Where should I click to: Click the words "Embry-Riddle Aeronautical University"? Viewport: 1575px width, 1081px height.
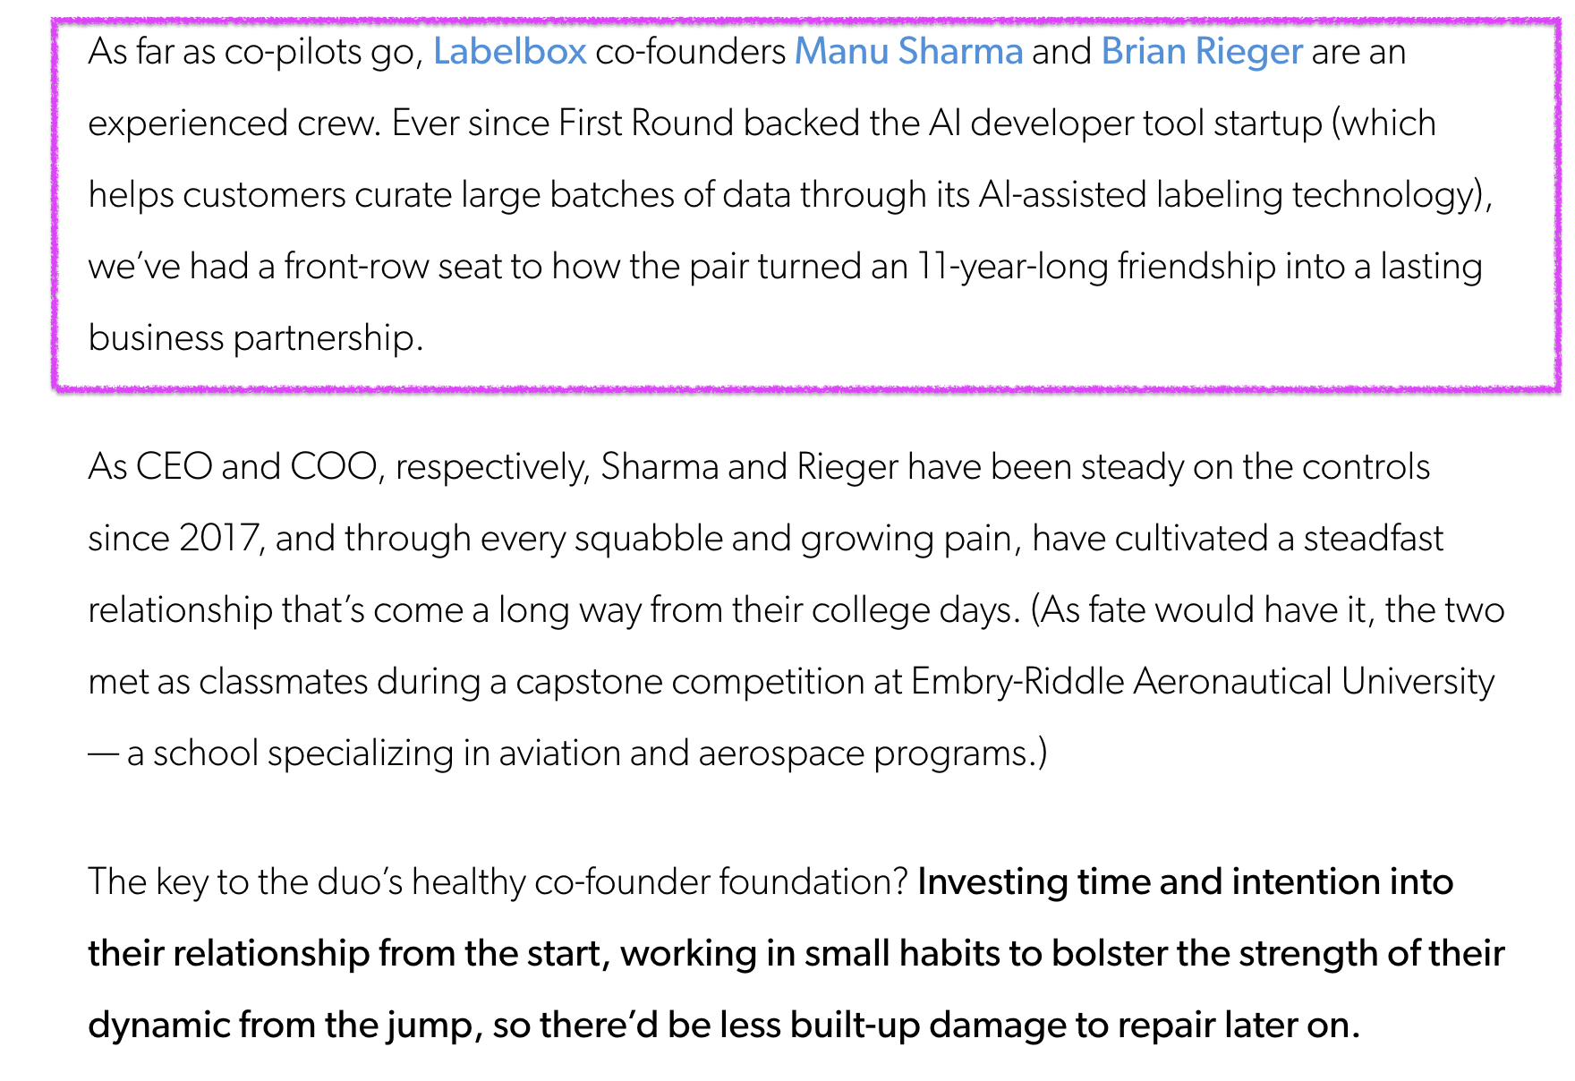1202,682
